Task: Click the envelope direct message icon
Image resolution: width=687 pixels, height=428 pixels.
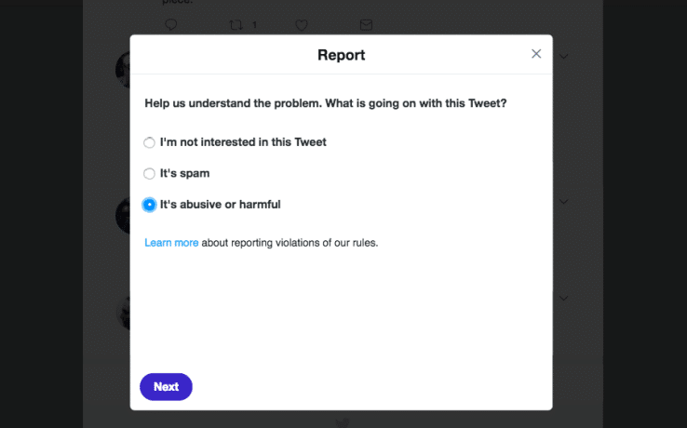Action: 366,25
